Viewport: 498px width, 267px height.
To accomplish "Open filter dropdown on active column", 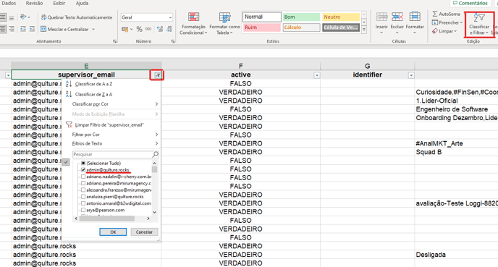I will tap(316, 75).
